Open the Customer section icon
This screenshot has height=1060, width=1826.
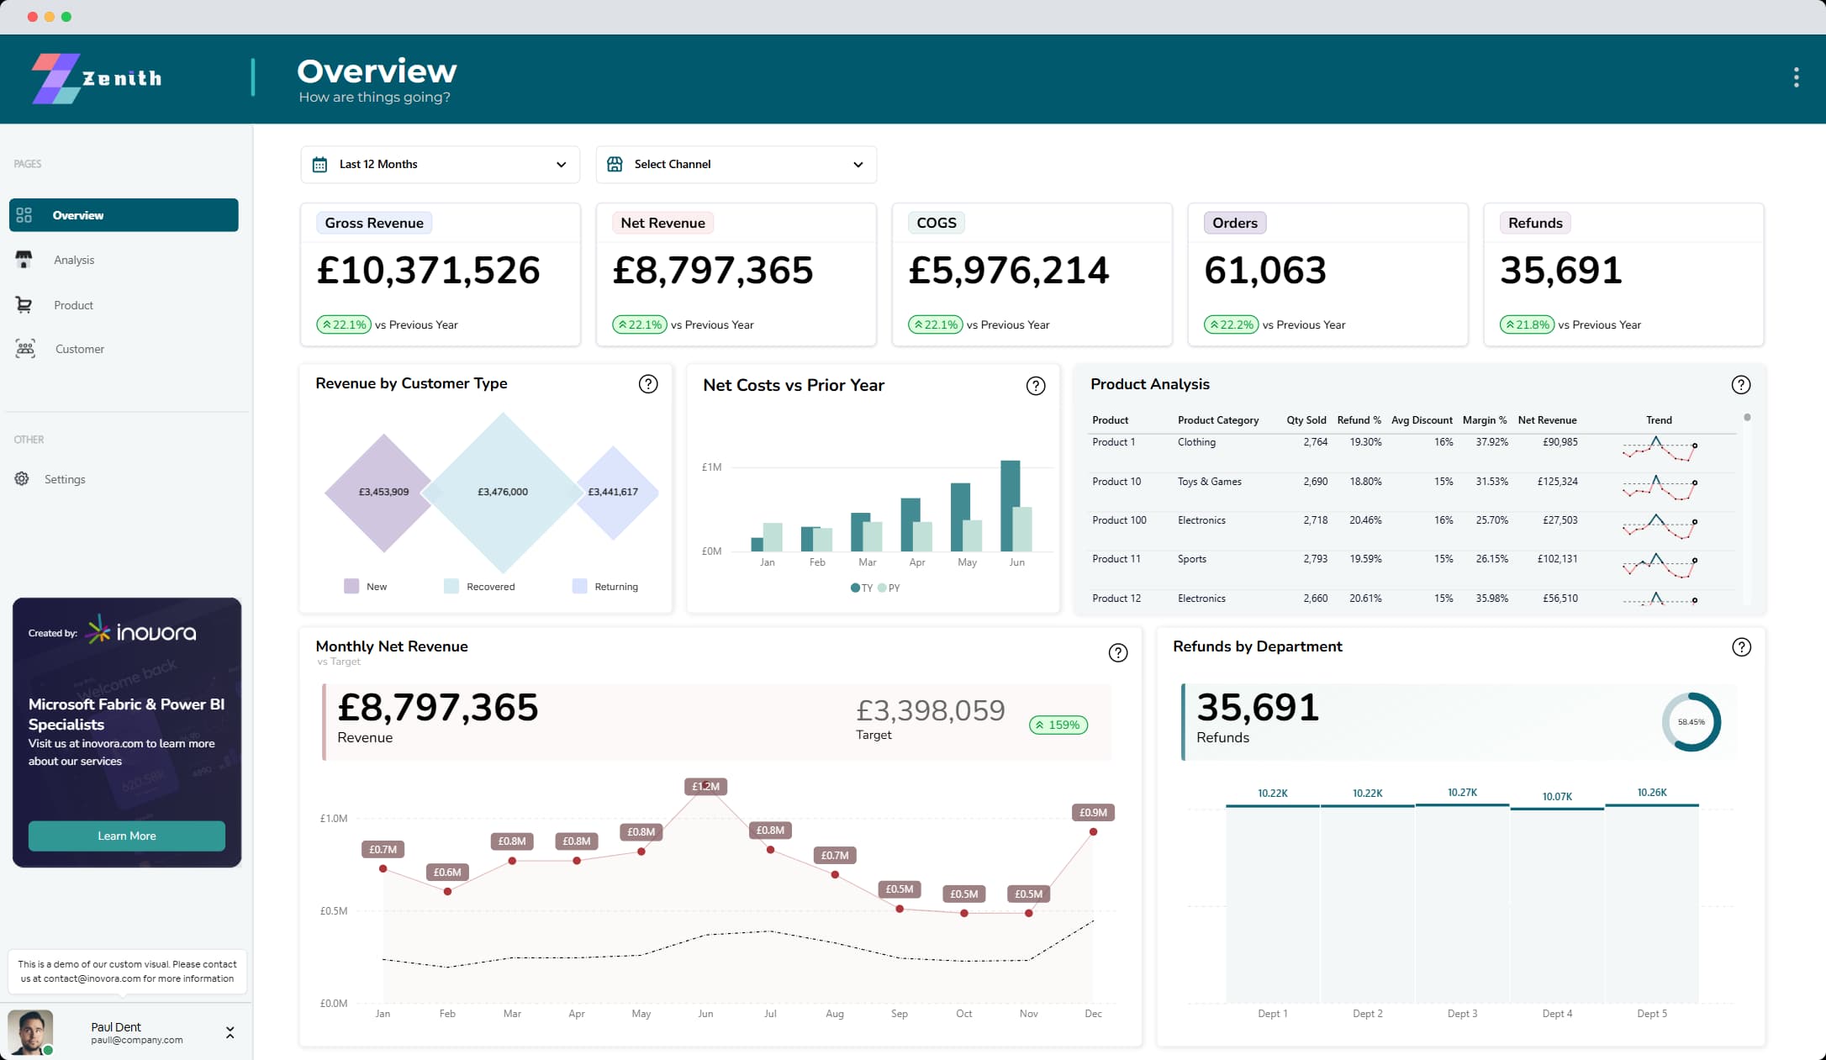pos(24,348)
